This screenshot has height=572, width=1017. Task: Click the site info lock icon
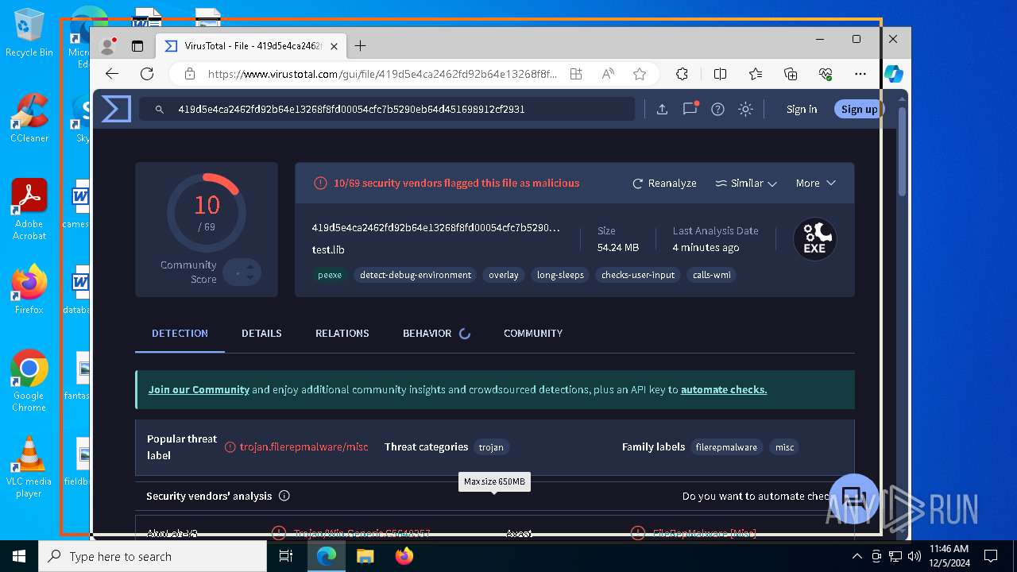click(x=189, y=74)
